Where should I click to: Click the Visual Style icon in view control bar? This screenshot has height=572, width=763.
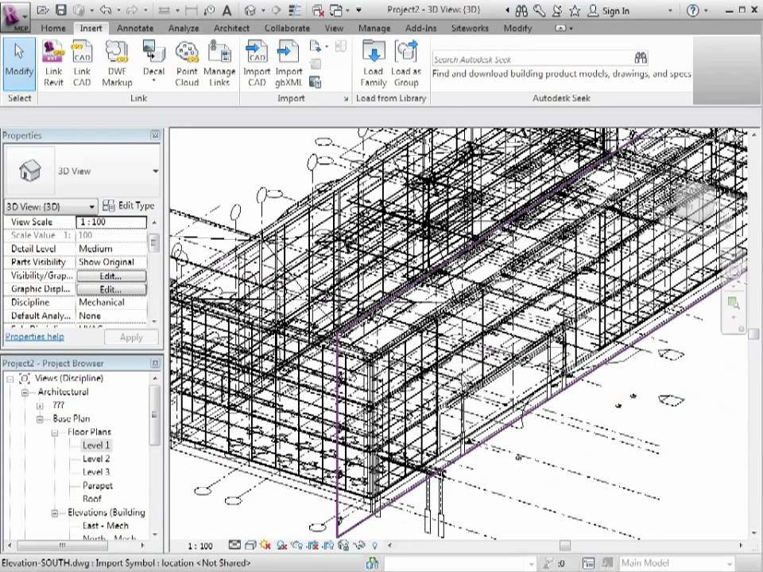250,545
